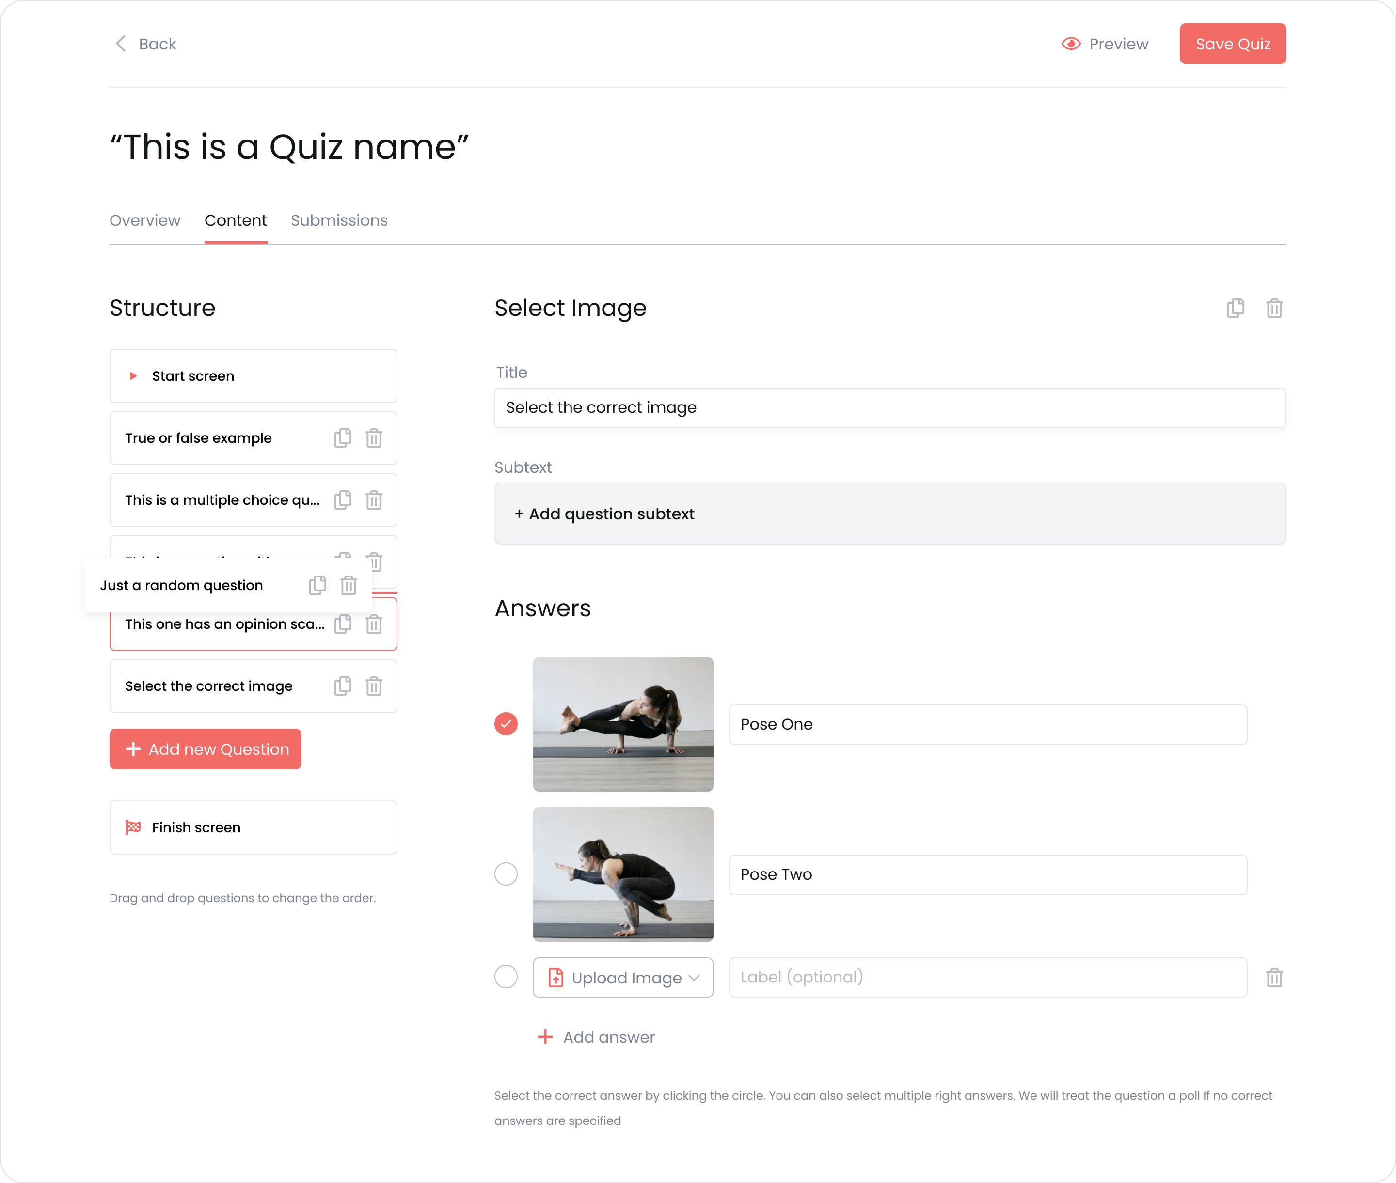
Task: Duplicate the Select Image question via header icon
Action: click(1235, 308)
